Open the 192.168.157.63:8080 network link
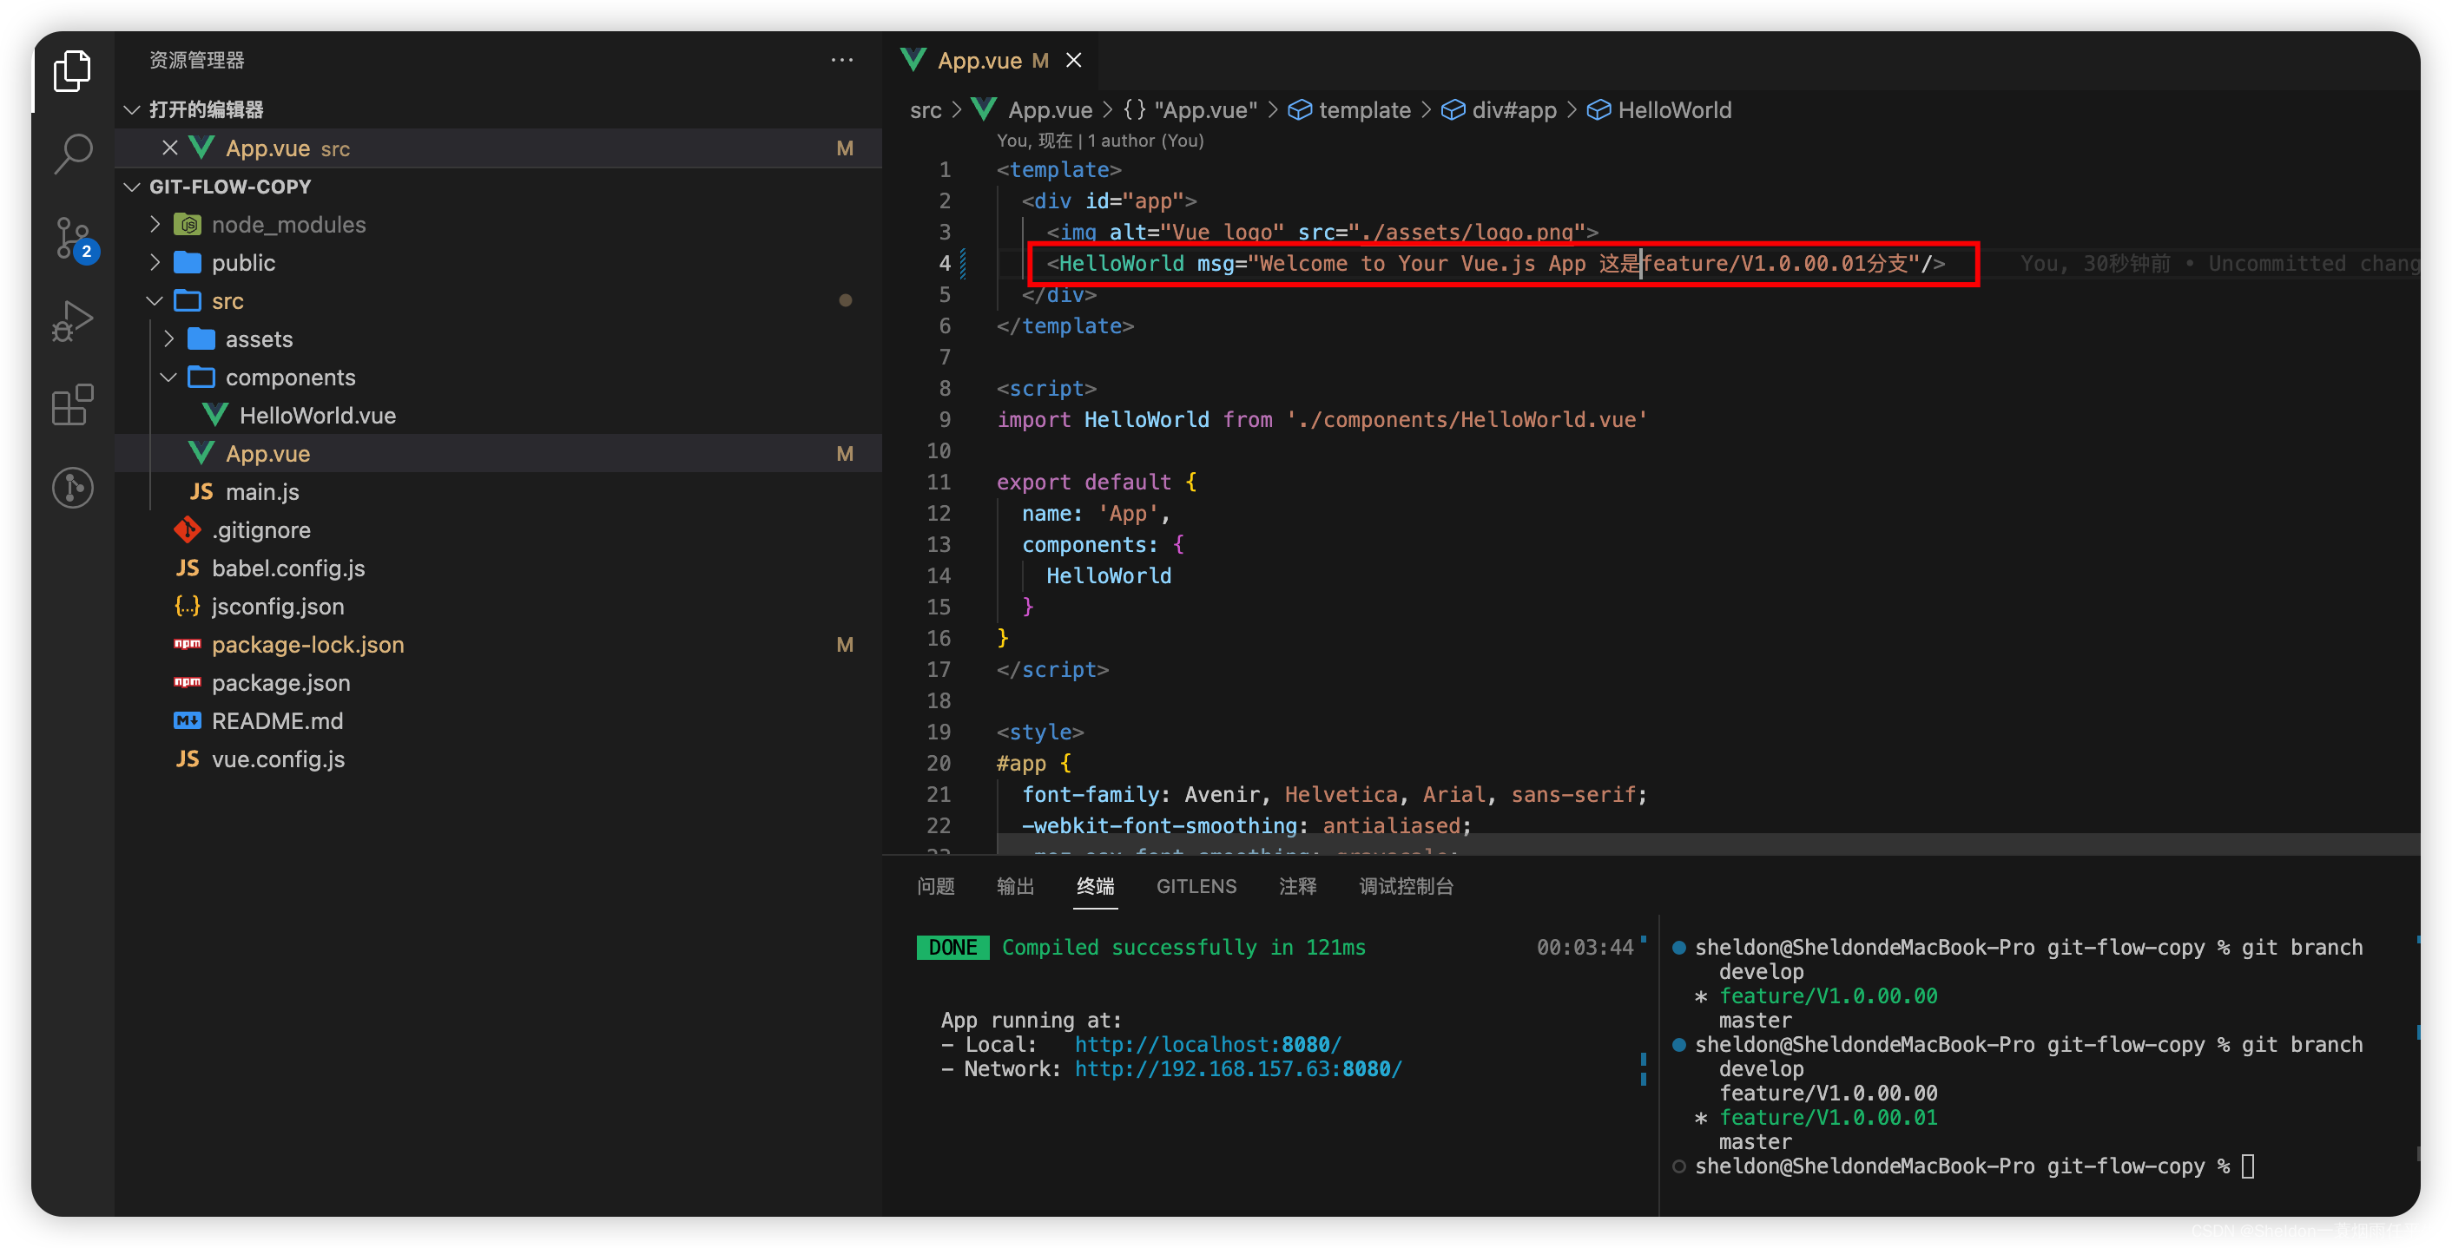This screenshot has width=2452, height=1248. point(1238,1069)
